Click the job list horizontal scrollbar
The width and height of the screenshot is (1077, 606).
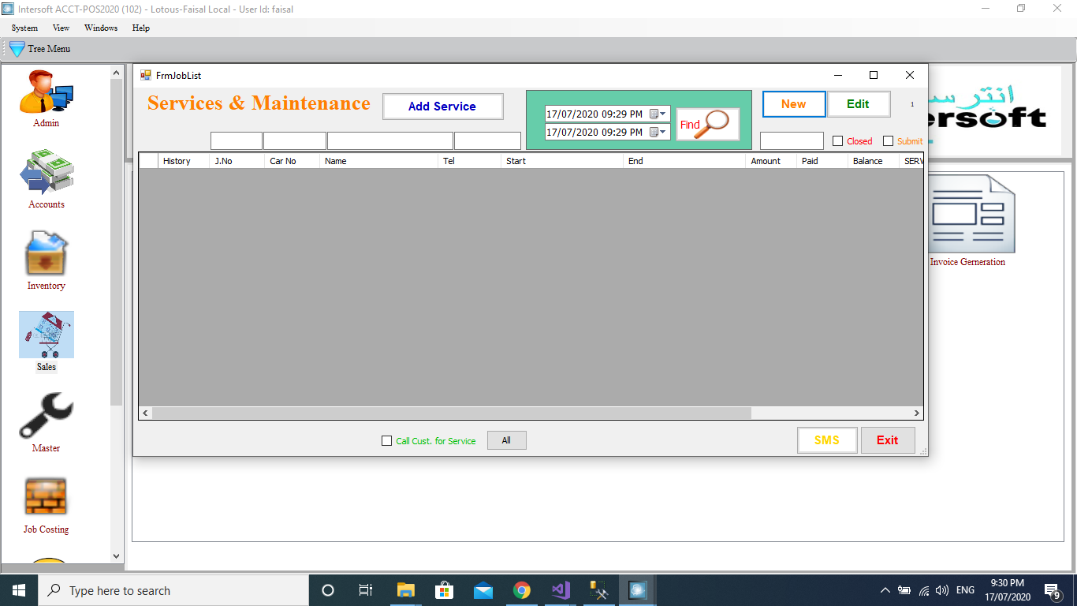451,413
